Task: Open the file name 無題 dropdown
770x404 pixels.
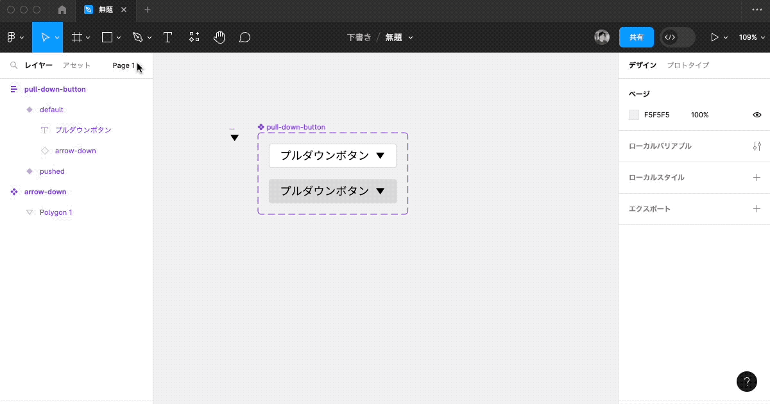Action: pyautogui.click(x=398, y=37)
